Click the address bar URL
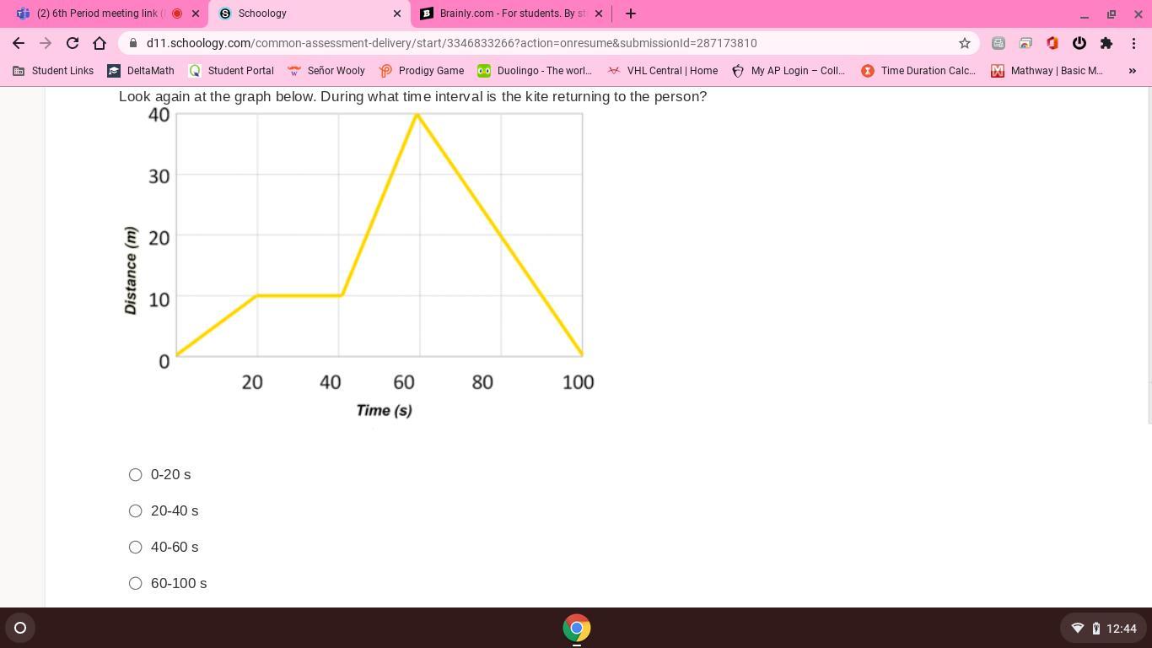 [451, 43]
